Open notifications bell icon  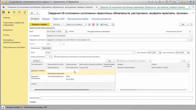tap(24, 12)
